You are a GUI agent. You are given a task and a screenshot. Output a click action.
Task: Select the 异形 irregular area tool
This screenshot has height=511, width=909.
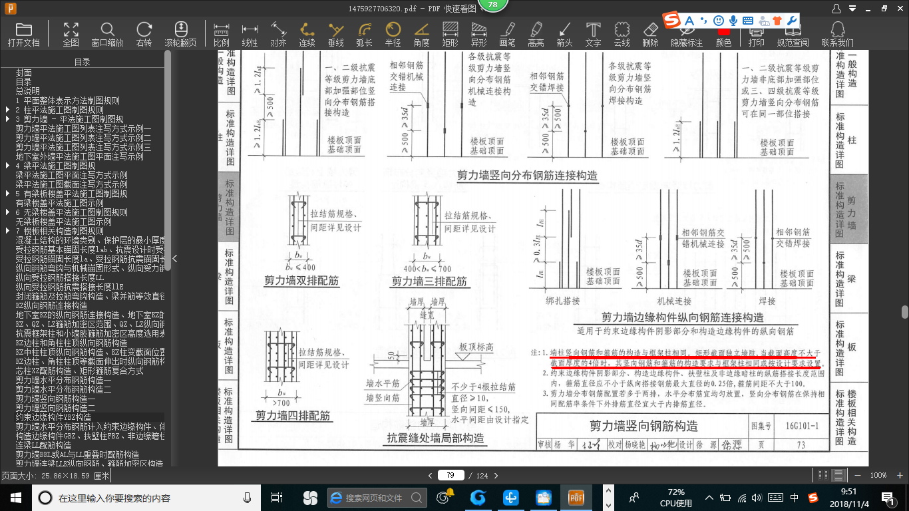pyautogui.click(x=478, y=34)
